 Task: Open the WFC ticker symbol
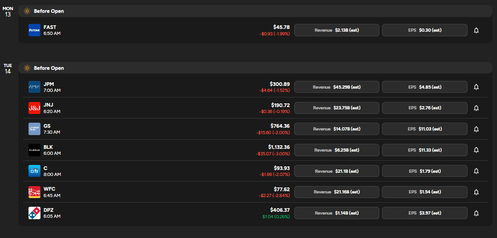click(x=50, y=189)
